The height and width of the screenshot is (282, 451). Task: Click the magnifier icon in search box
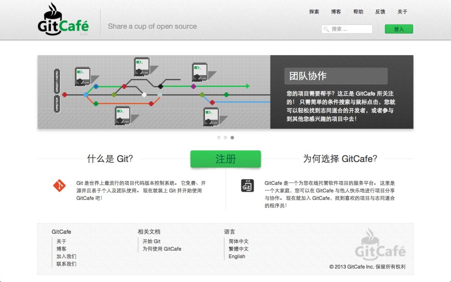point(326,29)
